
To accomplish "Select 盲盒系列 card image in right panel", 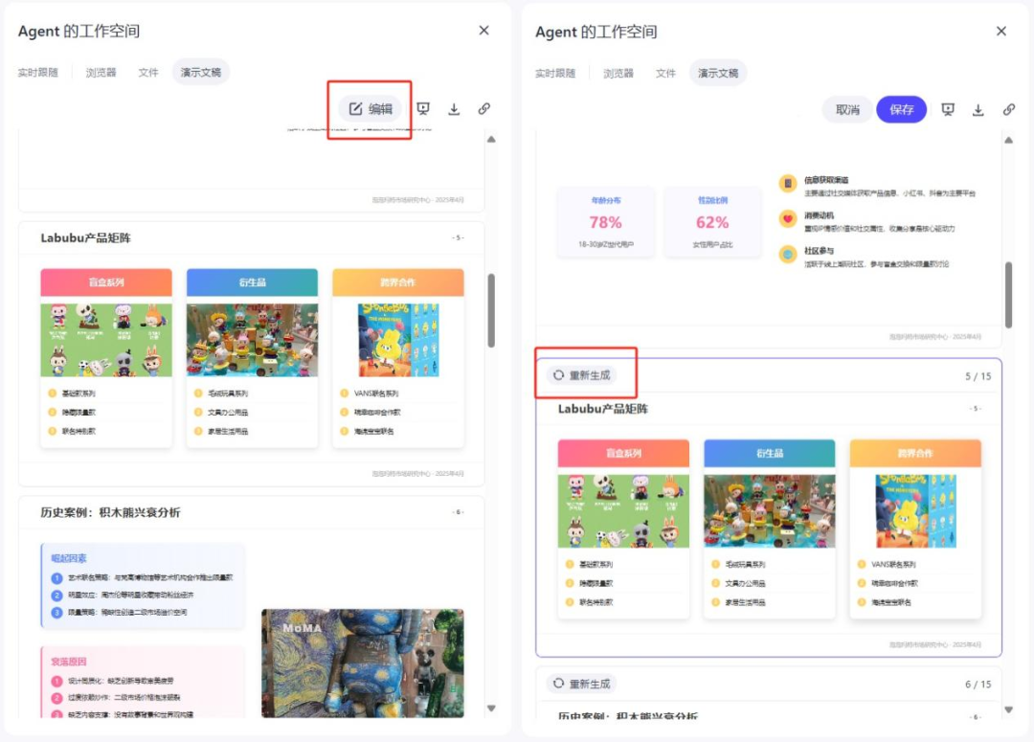I will pyautogui.click(x=623, y=511).
